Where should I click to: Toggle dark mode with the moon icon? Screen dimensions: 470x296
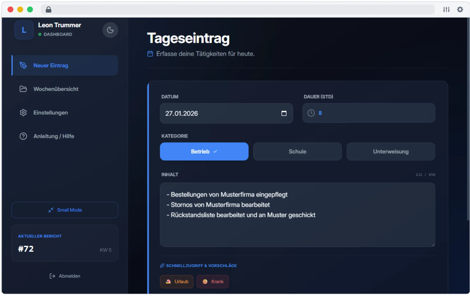pyautogui.click(x=110, y=30)
